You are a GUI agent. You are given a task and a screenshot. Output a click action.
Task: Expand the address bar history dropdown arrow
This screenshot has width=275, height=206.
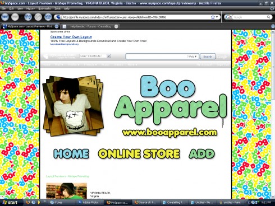coord(217,17)
